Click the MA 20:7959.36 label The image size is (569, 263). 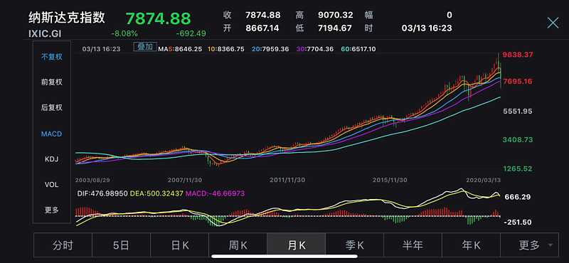click(x=270, y=48)
